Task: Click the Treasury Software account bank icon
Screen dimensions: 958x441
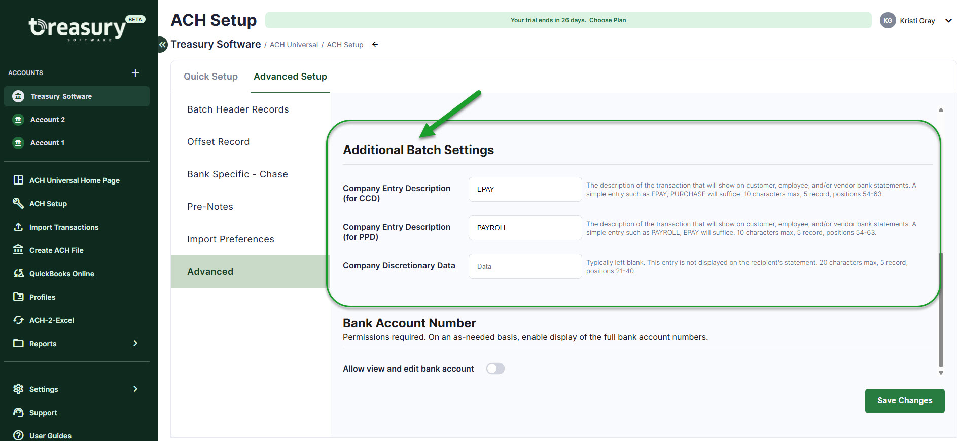Action: 18,96
